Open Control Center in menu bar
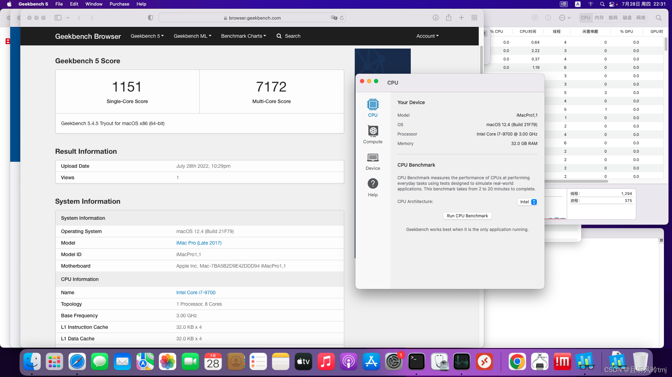Image resolution: width=672 pixels, height=377 pixels. 612,4
